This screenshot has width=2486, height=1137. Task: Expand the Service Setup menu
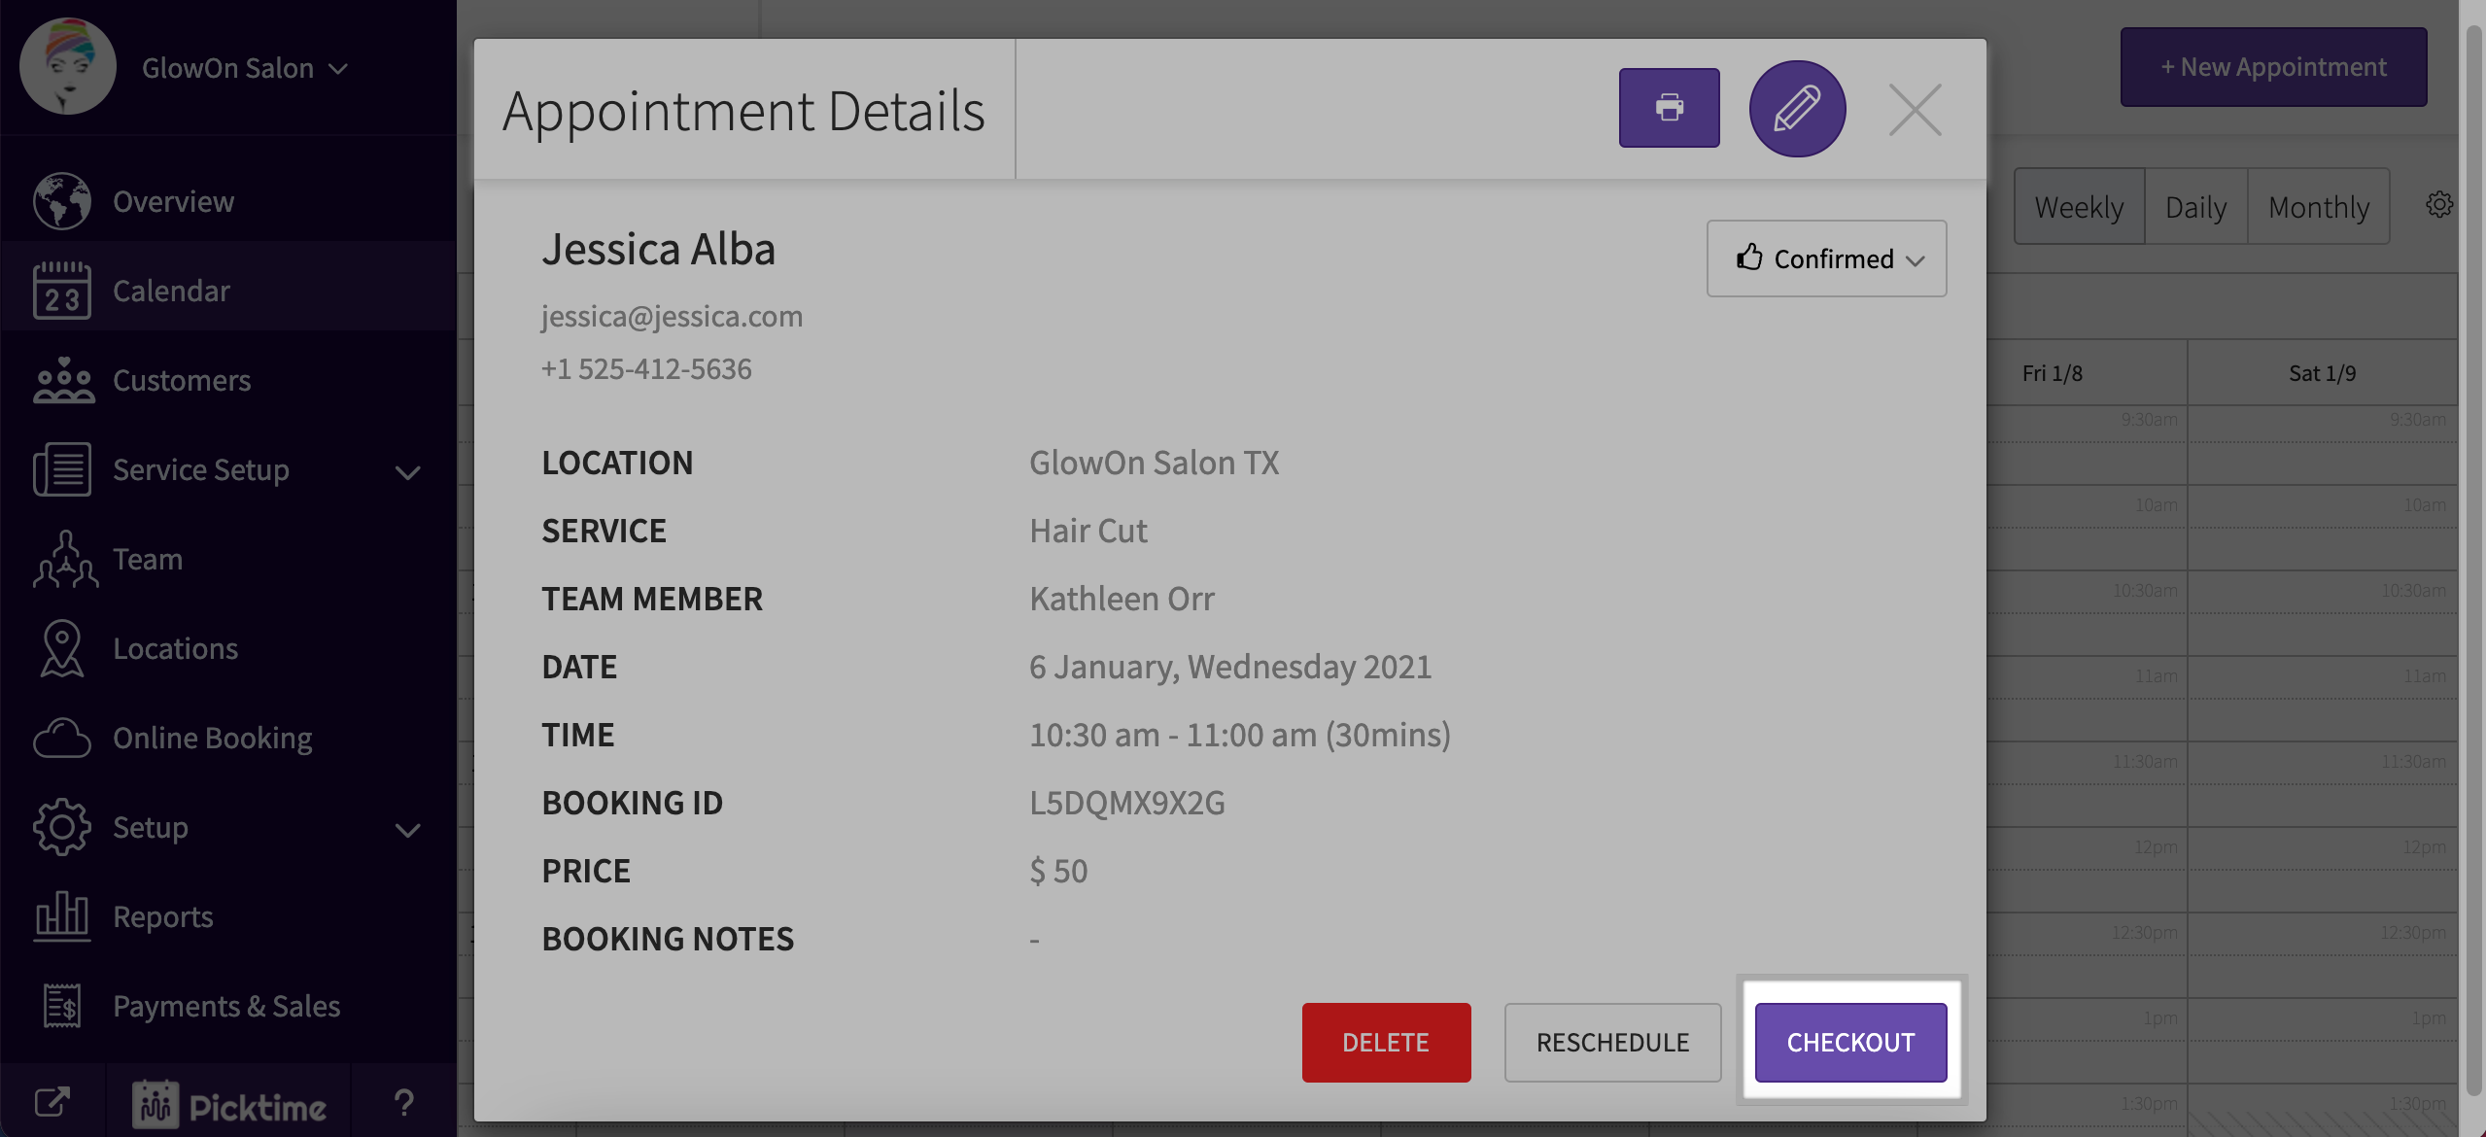(407, 471)
